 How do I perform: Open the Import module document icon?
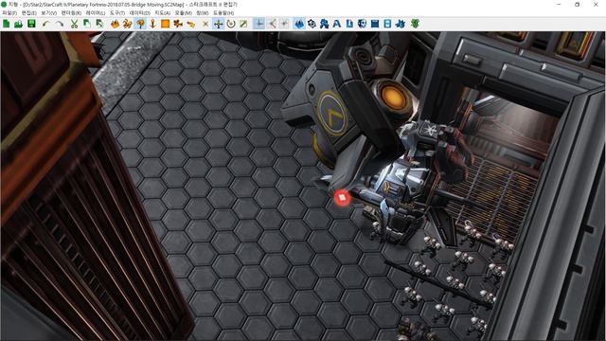[x=349, y=24]
